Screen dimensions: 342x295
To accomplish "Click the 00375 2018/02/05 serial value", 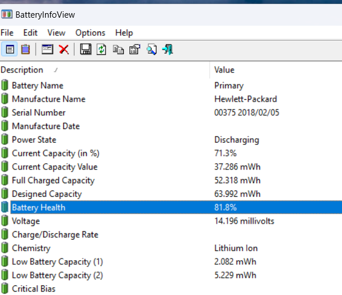I will 247,112.
